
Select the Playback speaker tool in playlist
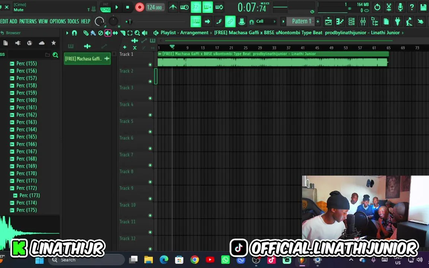pyautogui.click(x=145, y=33)
